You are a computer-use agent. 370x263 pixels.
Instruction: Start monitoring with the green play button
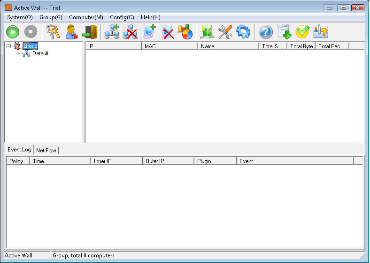click(x=13, y=32)
